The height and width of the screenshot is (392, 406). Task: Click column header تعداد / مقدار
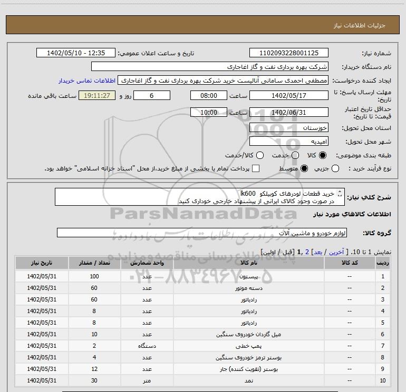click(94, 263)
